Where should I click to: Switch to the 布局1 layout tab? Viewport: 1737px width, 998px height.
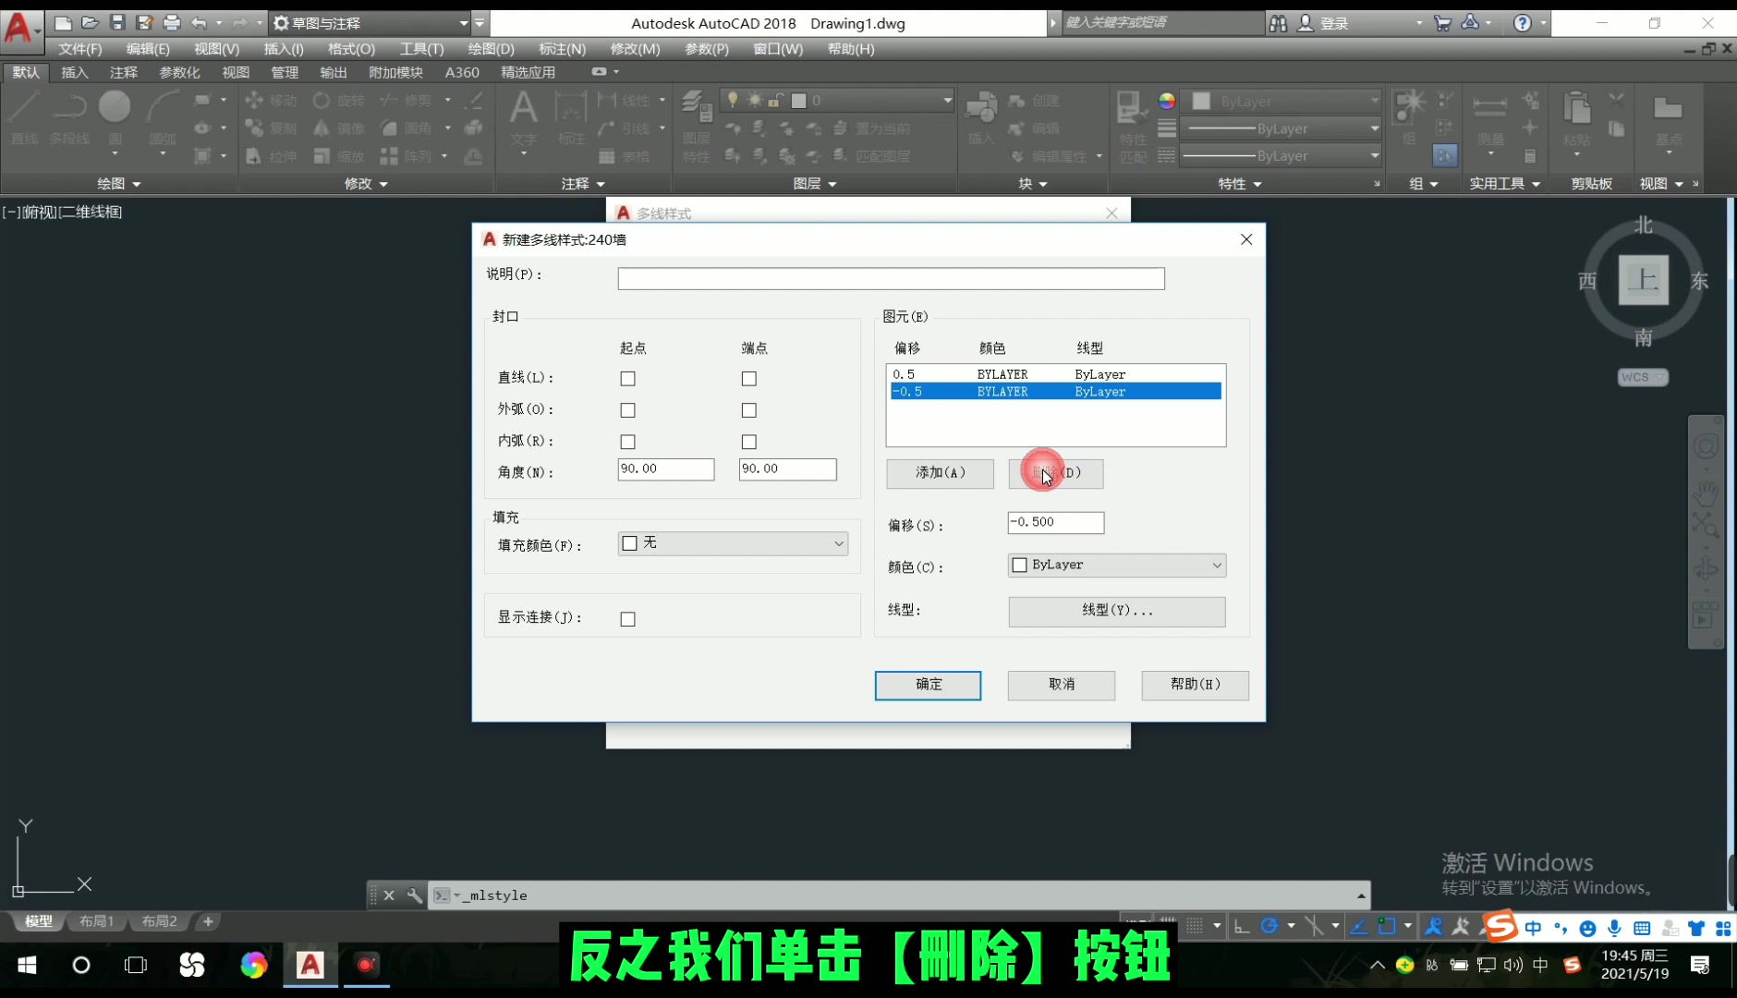coord(96,920)
